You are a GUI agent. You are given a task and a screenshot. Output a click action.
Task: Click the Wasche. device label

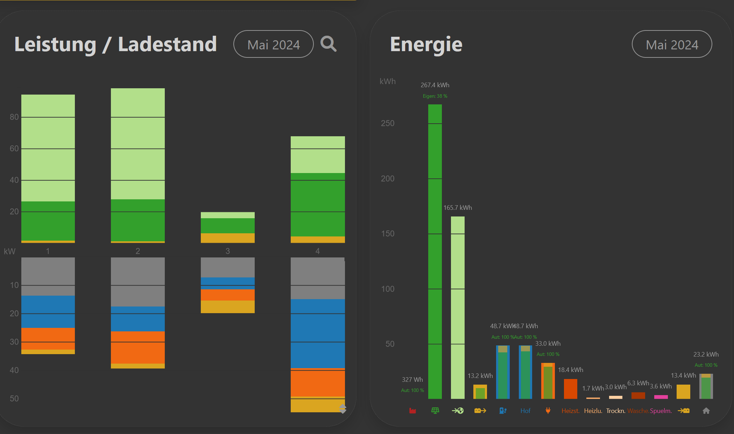coord(638,411)
